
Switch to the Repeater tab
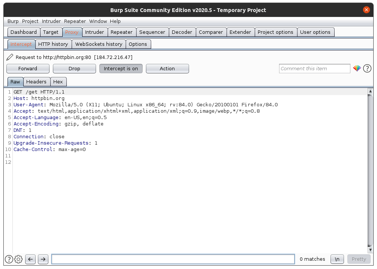(122, 32)
